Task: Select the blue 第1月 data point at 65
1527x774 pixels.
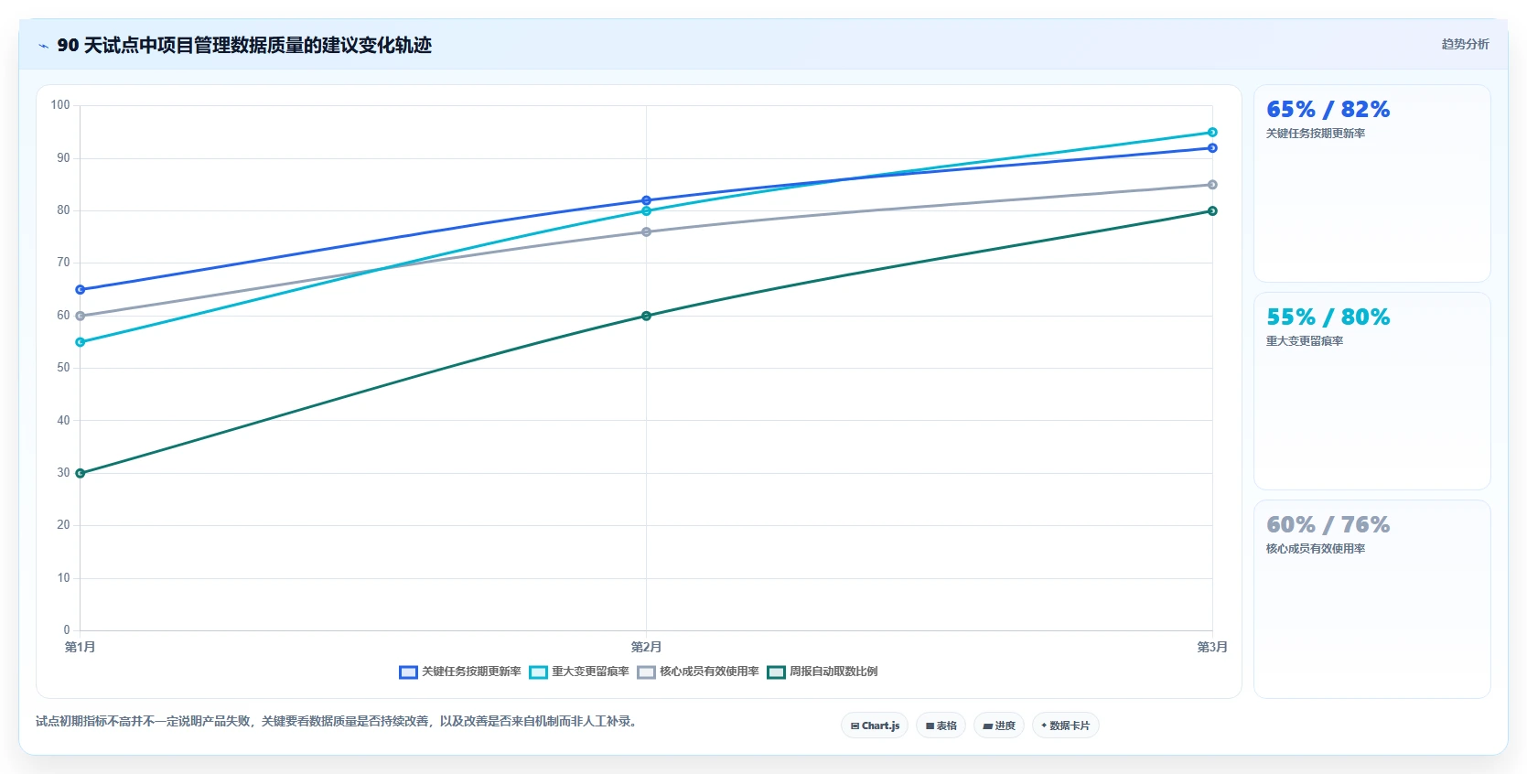Action: [81, 290]
